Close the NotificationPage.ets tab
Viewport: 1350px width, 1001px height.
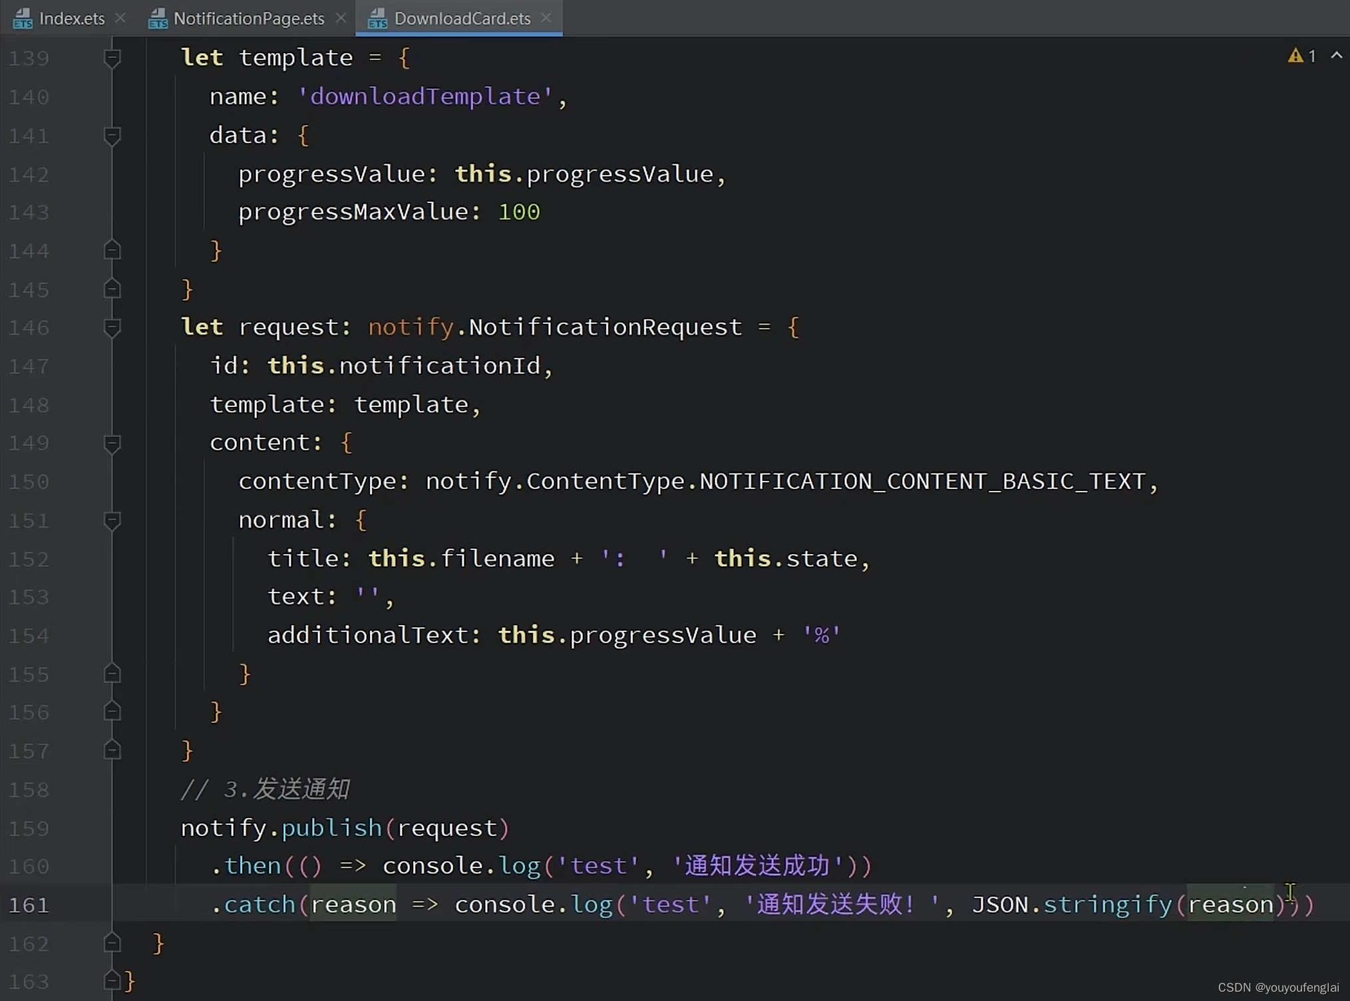click(341, 18)
